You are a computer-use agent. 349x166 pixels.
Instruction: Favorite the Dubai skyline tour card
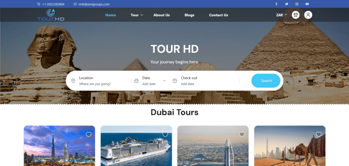pos(89,134)
